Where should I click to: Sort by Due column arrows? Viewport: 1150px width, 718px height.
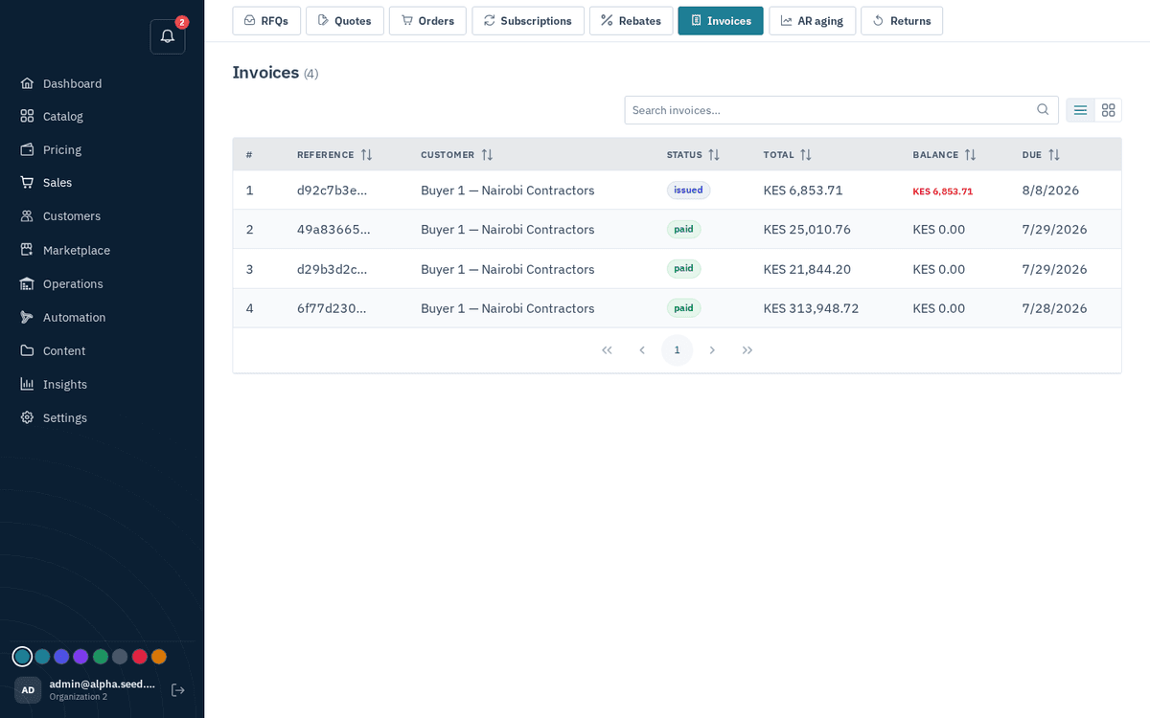[1053, 155]
